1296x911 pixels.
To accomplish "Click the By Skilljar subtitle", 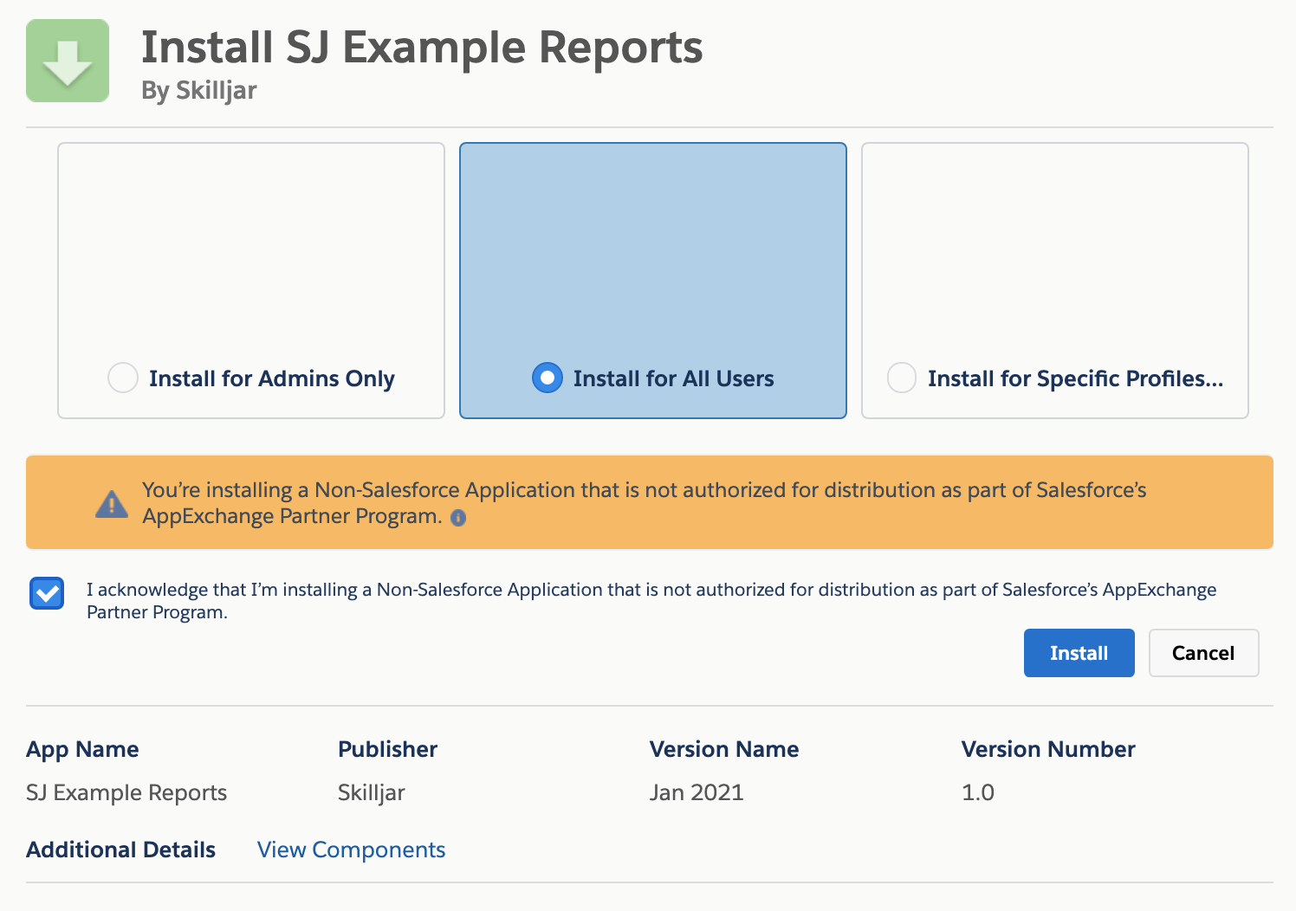I will tap(198, 90).
